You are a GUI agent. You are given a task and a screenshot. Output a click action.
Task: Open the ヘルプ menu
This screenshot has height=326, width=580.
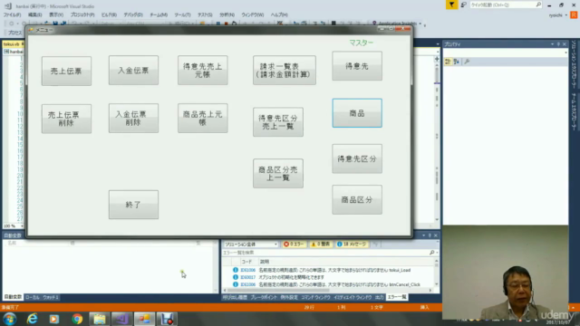(x=279, y=14)
